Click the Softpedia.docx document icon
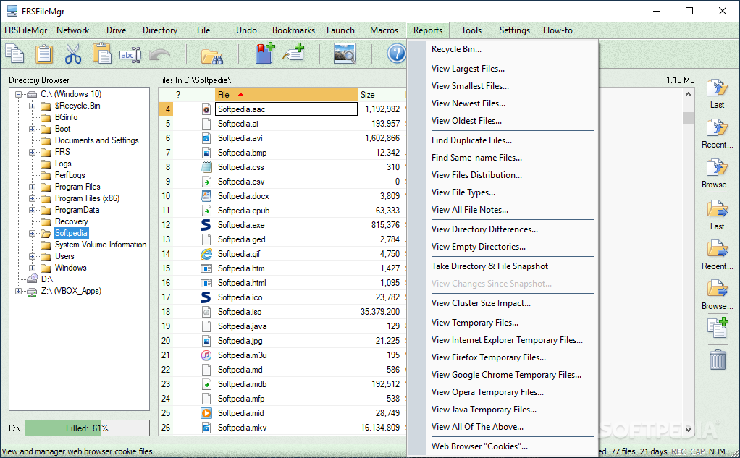Viewport: 740px width, 458px height. click(x=206, y=196)
